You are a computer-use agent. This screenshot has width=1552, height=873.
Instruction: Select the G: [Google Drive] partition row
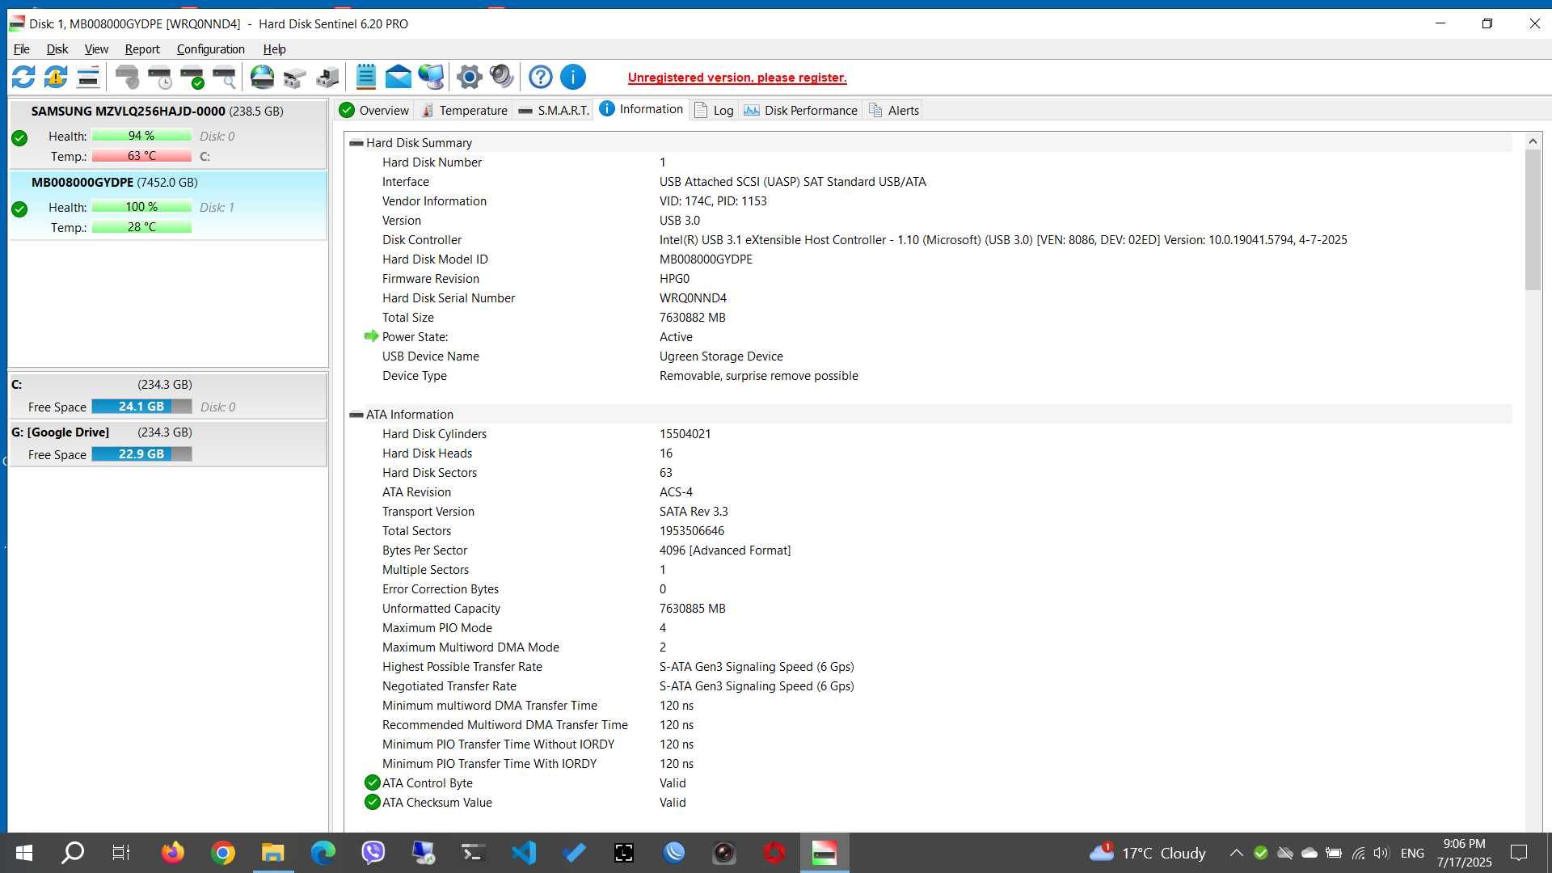click(167, 443)
